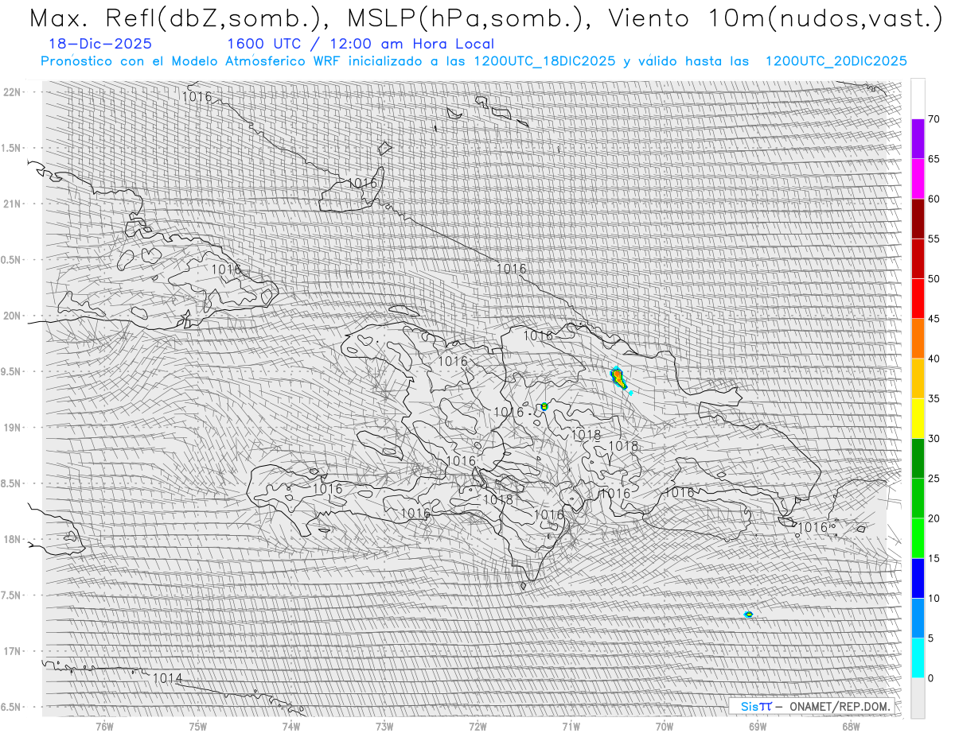Click the orange-red reflectivity echo near 19.5N 70.5W

[x=618, y=378]
